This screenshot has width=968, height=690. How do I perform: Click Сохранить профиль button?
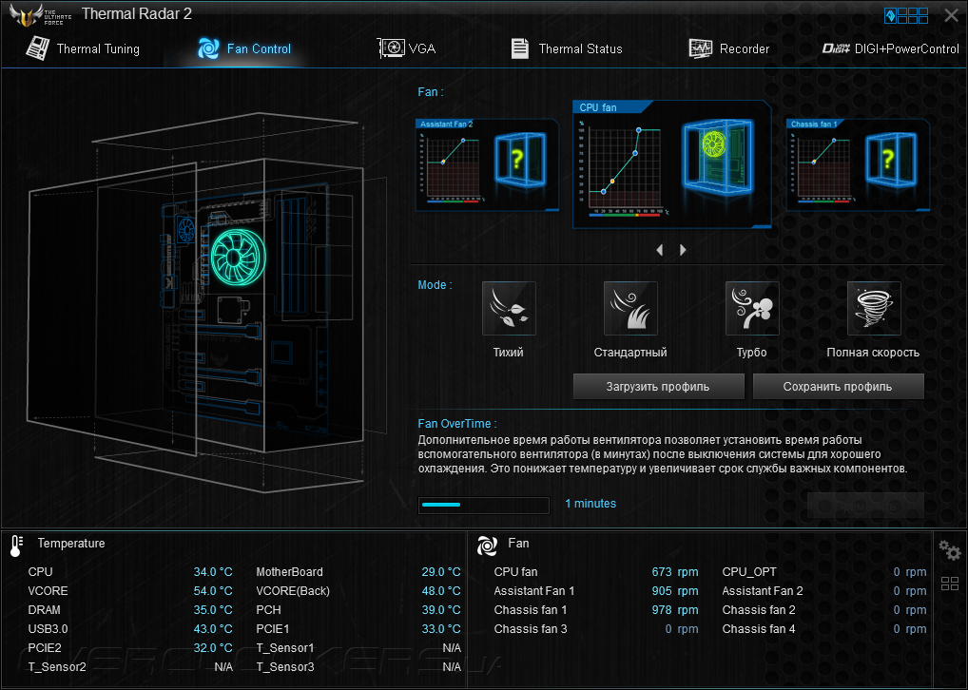838,387
